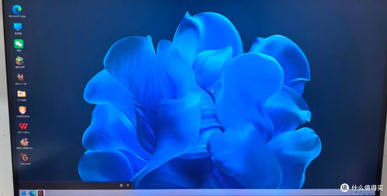Click the WeGame icon in the taskbar
Viewport: 387px width, 196px height.
[x=40, y=193]
